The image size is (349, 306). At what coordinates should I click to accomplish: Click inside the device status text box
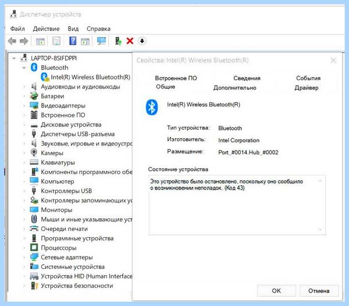click(x=237, y=205)
